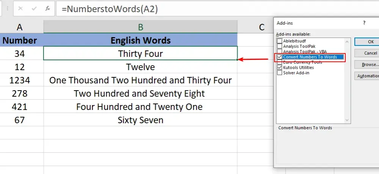Click the fill handle of cell B2

237,60
